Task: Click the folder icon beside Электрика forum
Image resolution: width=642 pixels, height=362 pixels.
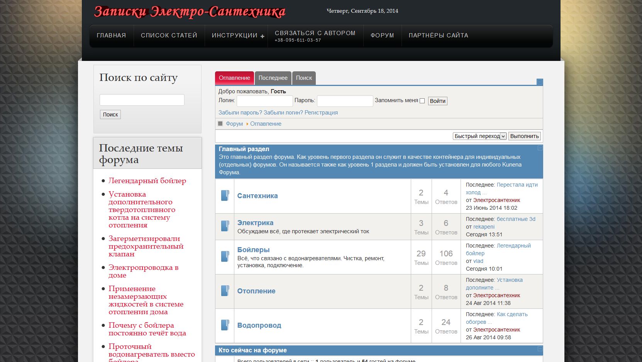Action: pyautogui.click(x=225, y=226)
